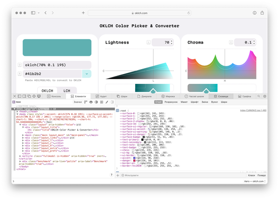Click the Lightness slider diamond handle

[x=153, y=91]
